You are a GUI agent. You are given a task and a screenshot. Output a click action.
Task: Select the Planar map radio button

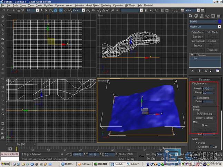pyautogui.click(x=196, y=143)
